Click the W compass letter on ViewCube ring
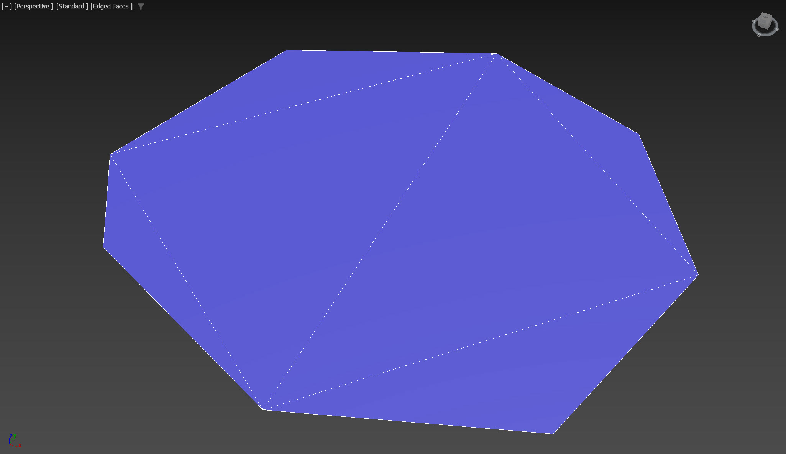 (x=754, y=21)
